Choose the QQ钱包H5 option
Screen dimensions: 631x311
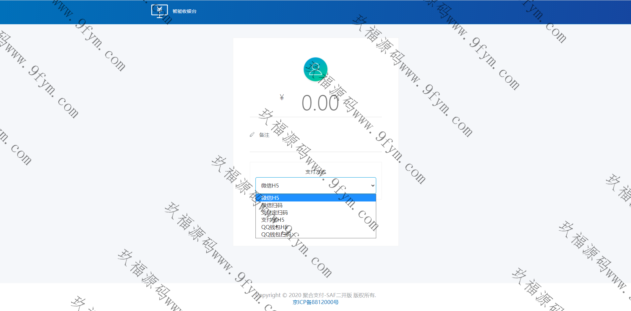pyautogui.click(x=274, y=227)
